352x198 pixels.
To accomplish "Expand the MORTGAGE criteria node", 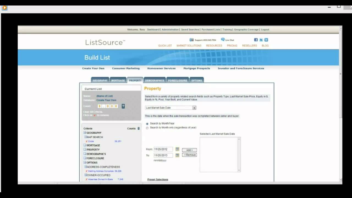I will point(85,145).
